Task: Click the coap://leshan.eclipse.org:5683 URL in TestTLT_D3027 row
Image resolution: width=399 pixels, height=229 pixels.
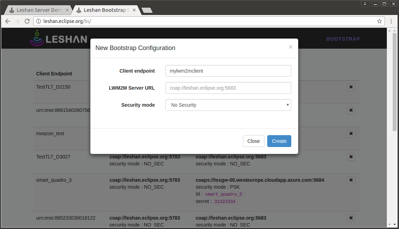Action: (231, 157)
